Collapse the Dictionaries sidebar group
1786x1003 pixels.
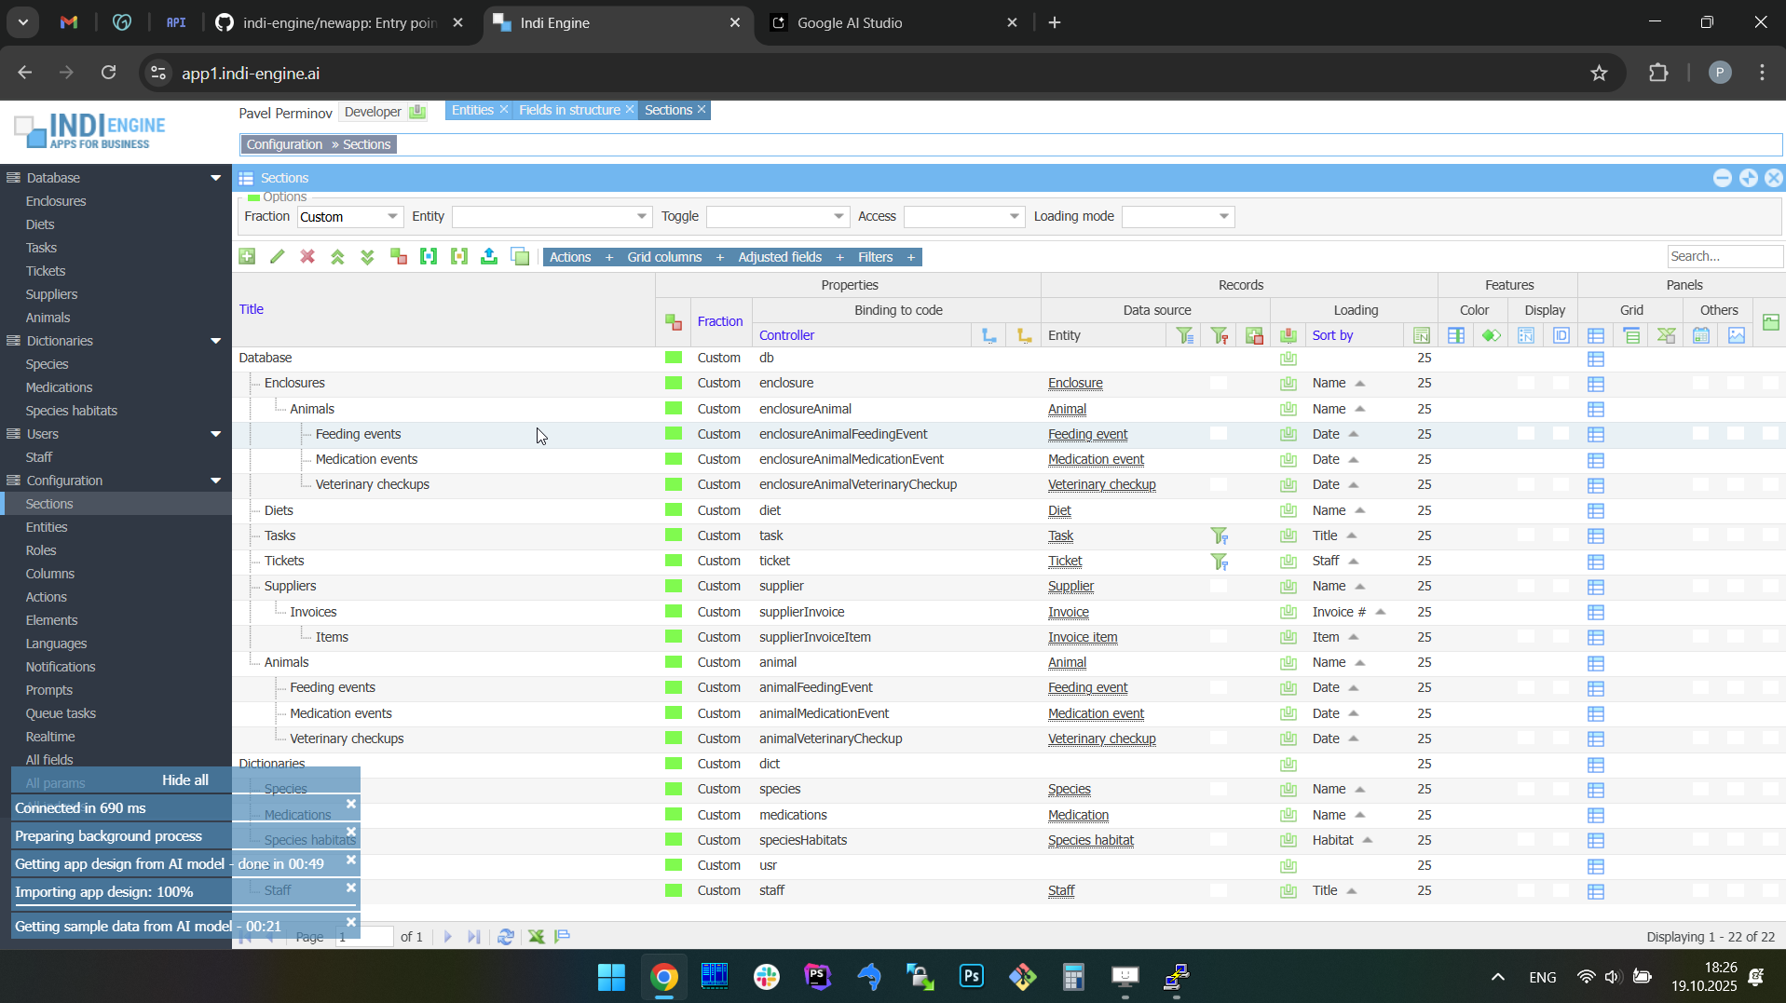(216, 341)
